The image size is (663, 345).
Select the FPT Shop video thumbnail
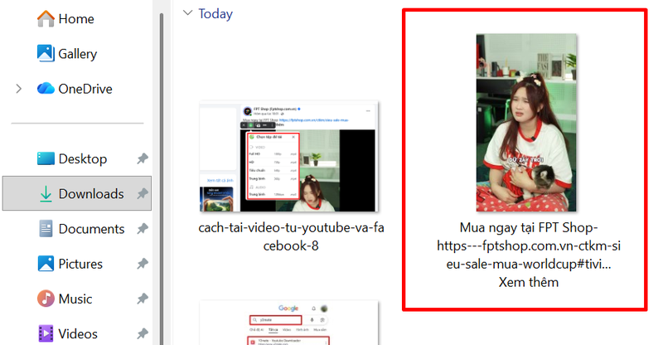(526, 123)
